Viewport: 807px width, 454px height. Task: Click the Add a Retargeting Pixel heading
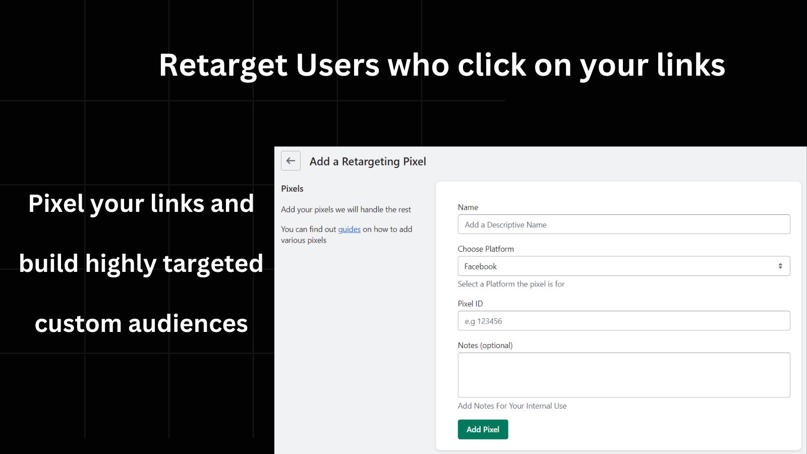(368, 161)
